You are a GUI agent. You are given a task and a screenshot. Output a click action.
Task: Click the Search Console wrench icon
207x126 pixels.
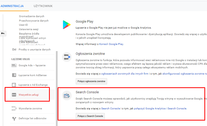click(67, 96)
